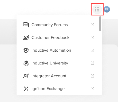Click the Inductive University badge icon

(26, 63)
